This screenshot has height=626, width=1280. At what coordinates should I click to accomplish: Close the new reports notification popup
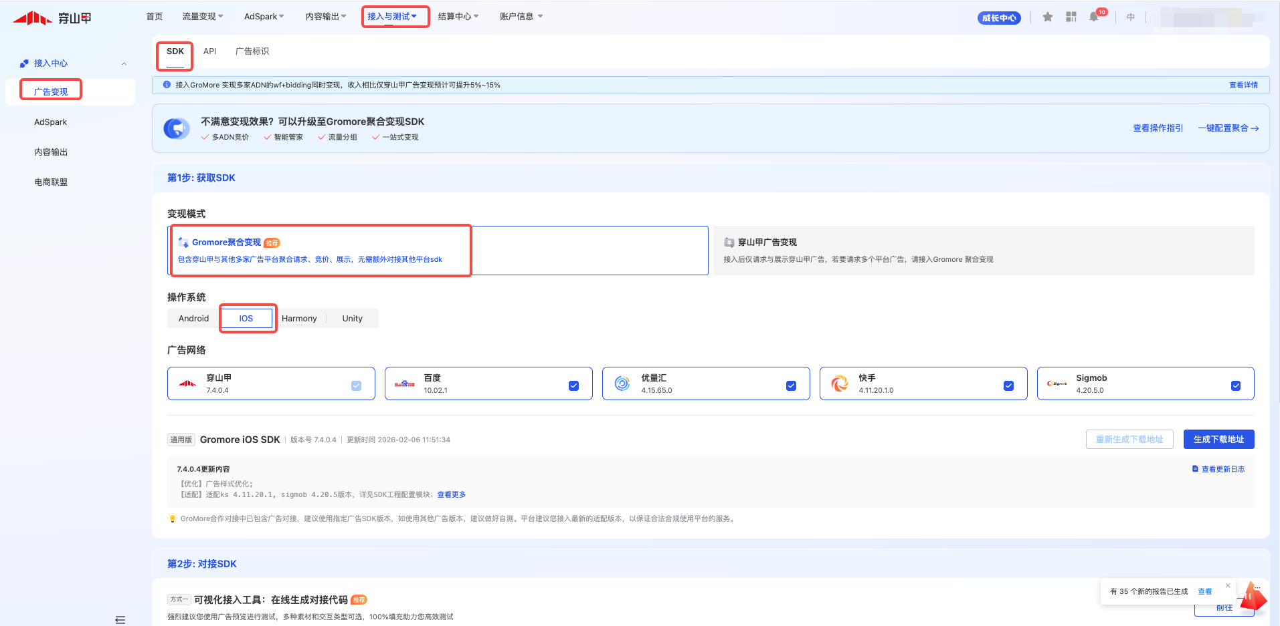(x=1228, y=585)
